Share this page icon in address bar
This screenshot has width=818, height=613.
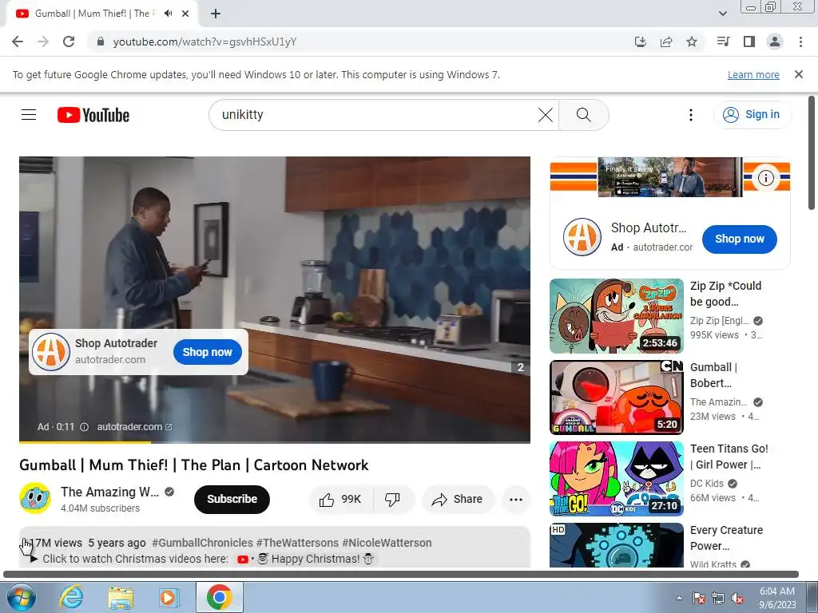(x=666, y=42)
